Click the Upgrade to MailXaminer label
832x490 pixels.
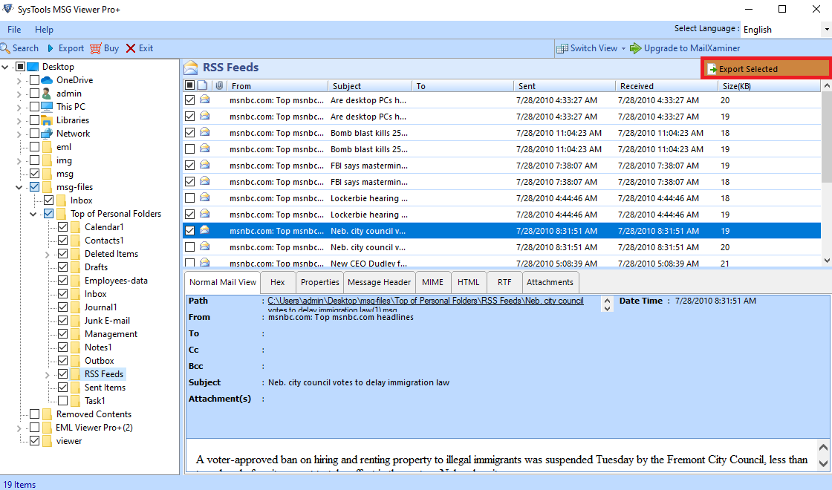pyautogui.click(x=692, y=48)
